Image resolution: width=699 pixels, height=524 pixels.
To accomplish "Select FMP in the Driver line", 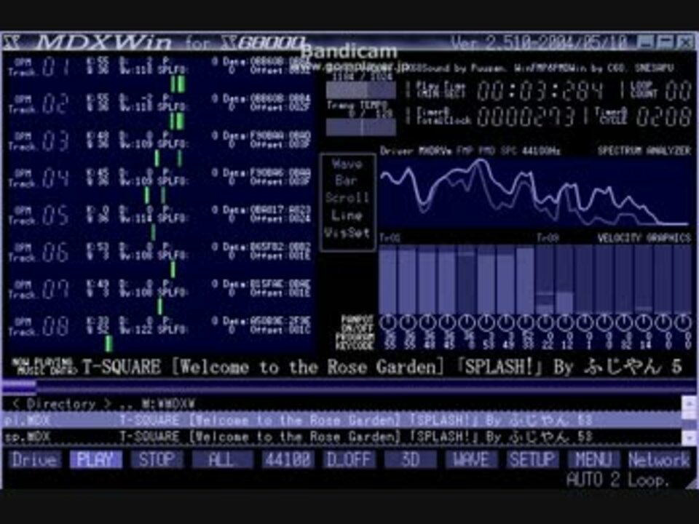I will point(464,151).
